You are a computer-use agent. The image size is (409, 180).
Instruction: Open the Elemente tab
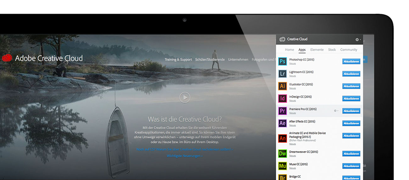point(317,50)
